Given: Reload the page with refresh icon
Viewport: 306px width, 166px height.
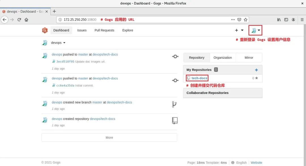Looking at the screenshot, I should [x=19, y=20].
